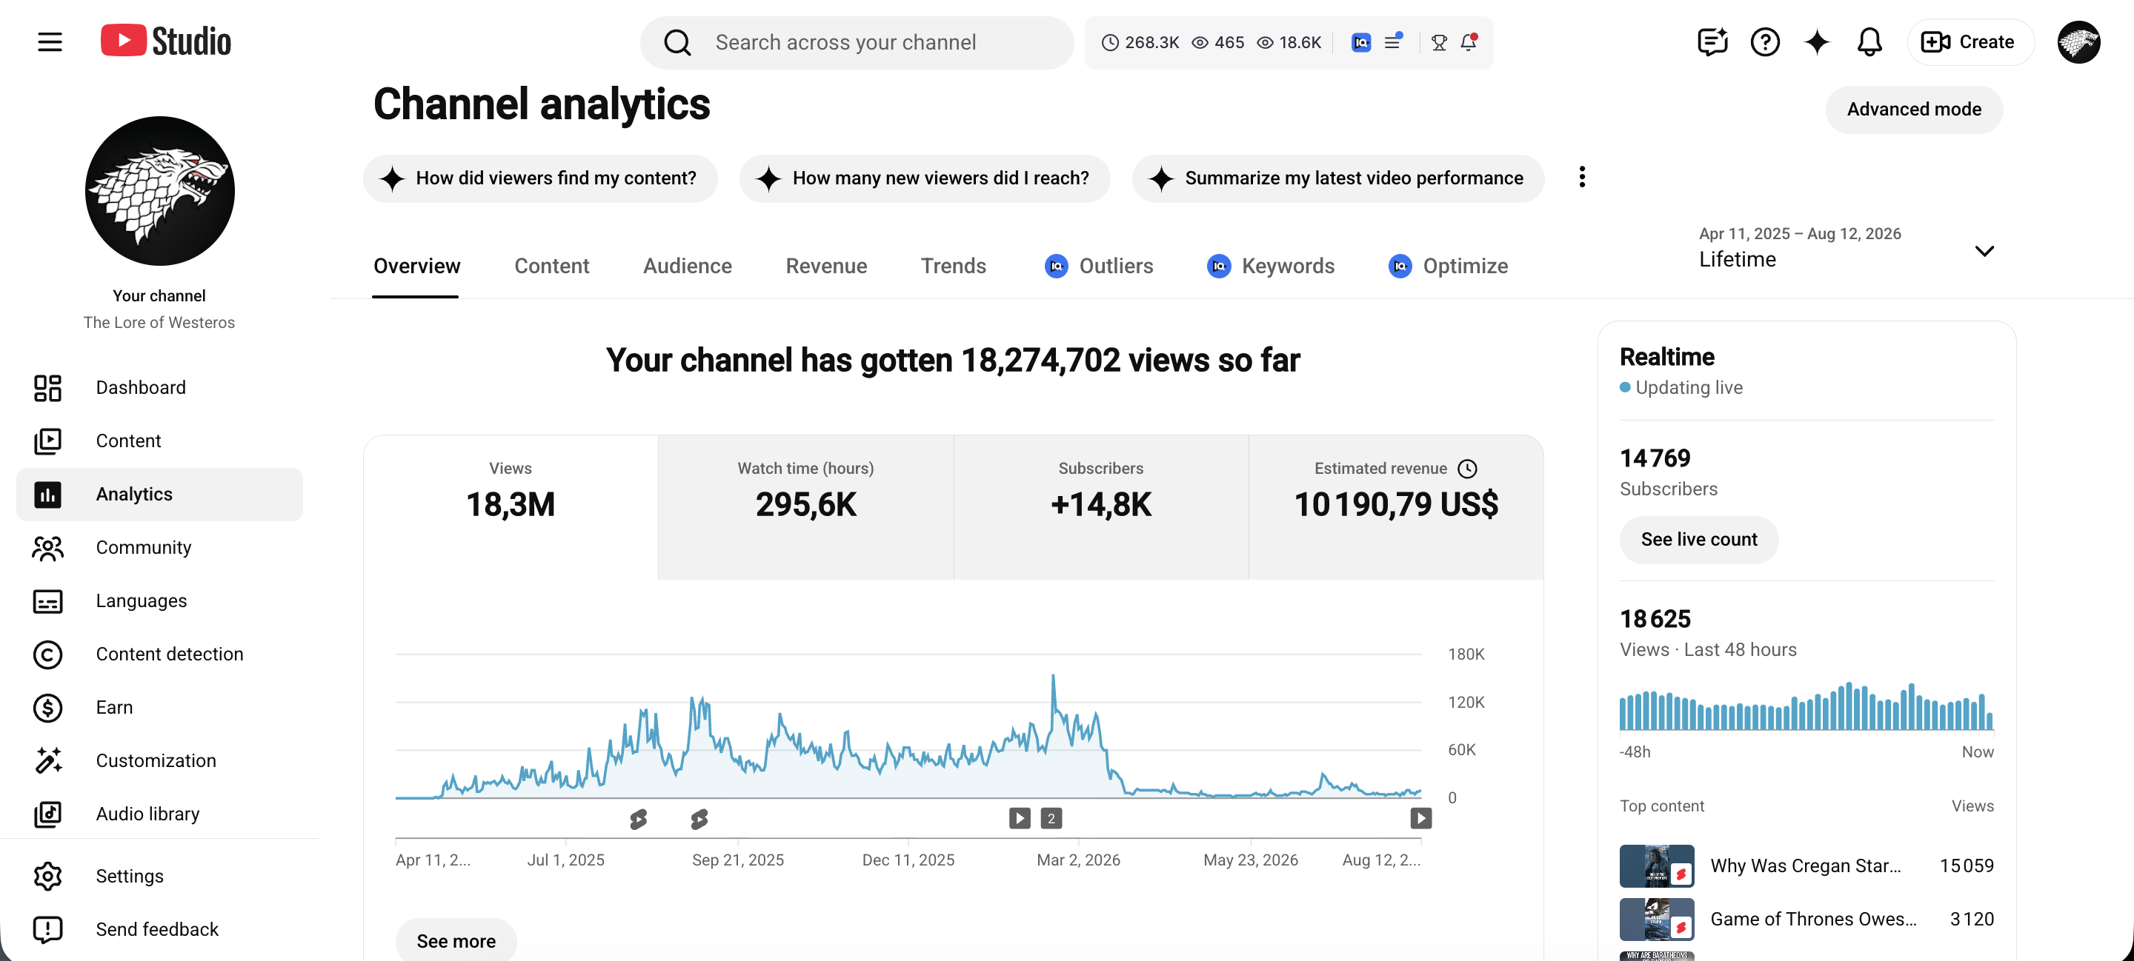Open the vidIQ Outliers tab

point(1098,267)
